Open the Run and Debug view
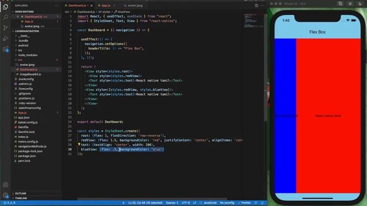Viewport: 367px width, 206px height. click(5, 38)
